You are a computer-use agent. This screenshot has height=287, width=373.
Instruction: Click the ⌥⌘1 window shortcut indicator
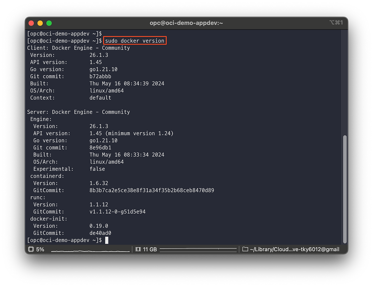pos(336,23)
